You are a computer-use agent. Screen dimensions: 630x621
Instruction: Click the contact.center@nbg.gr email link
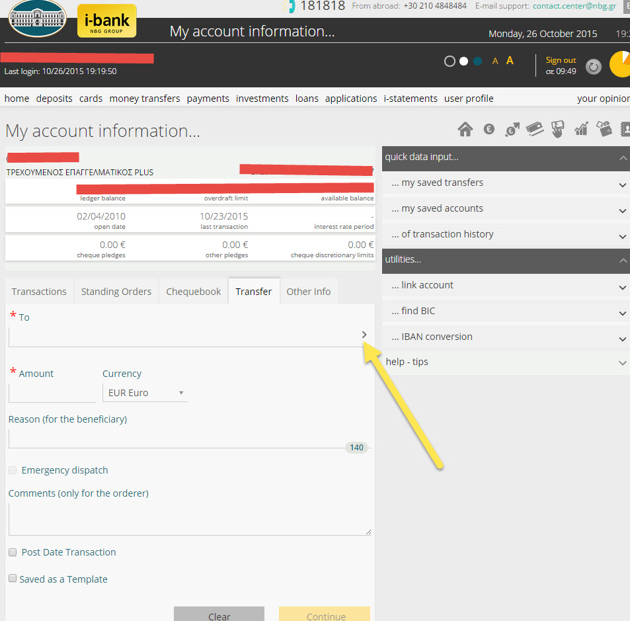[x=574, y=6]
